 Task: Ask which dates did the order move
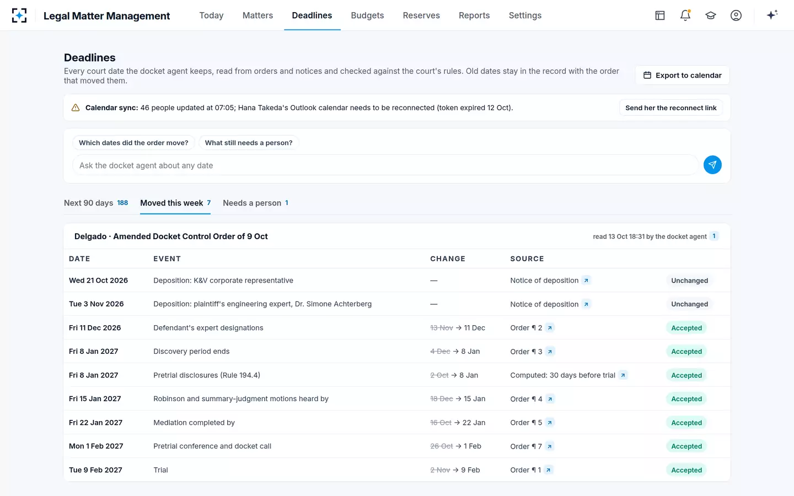click(133, 143)
